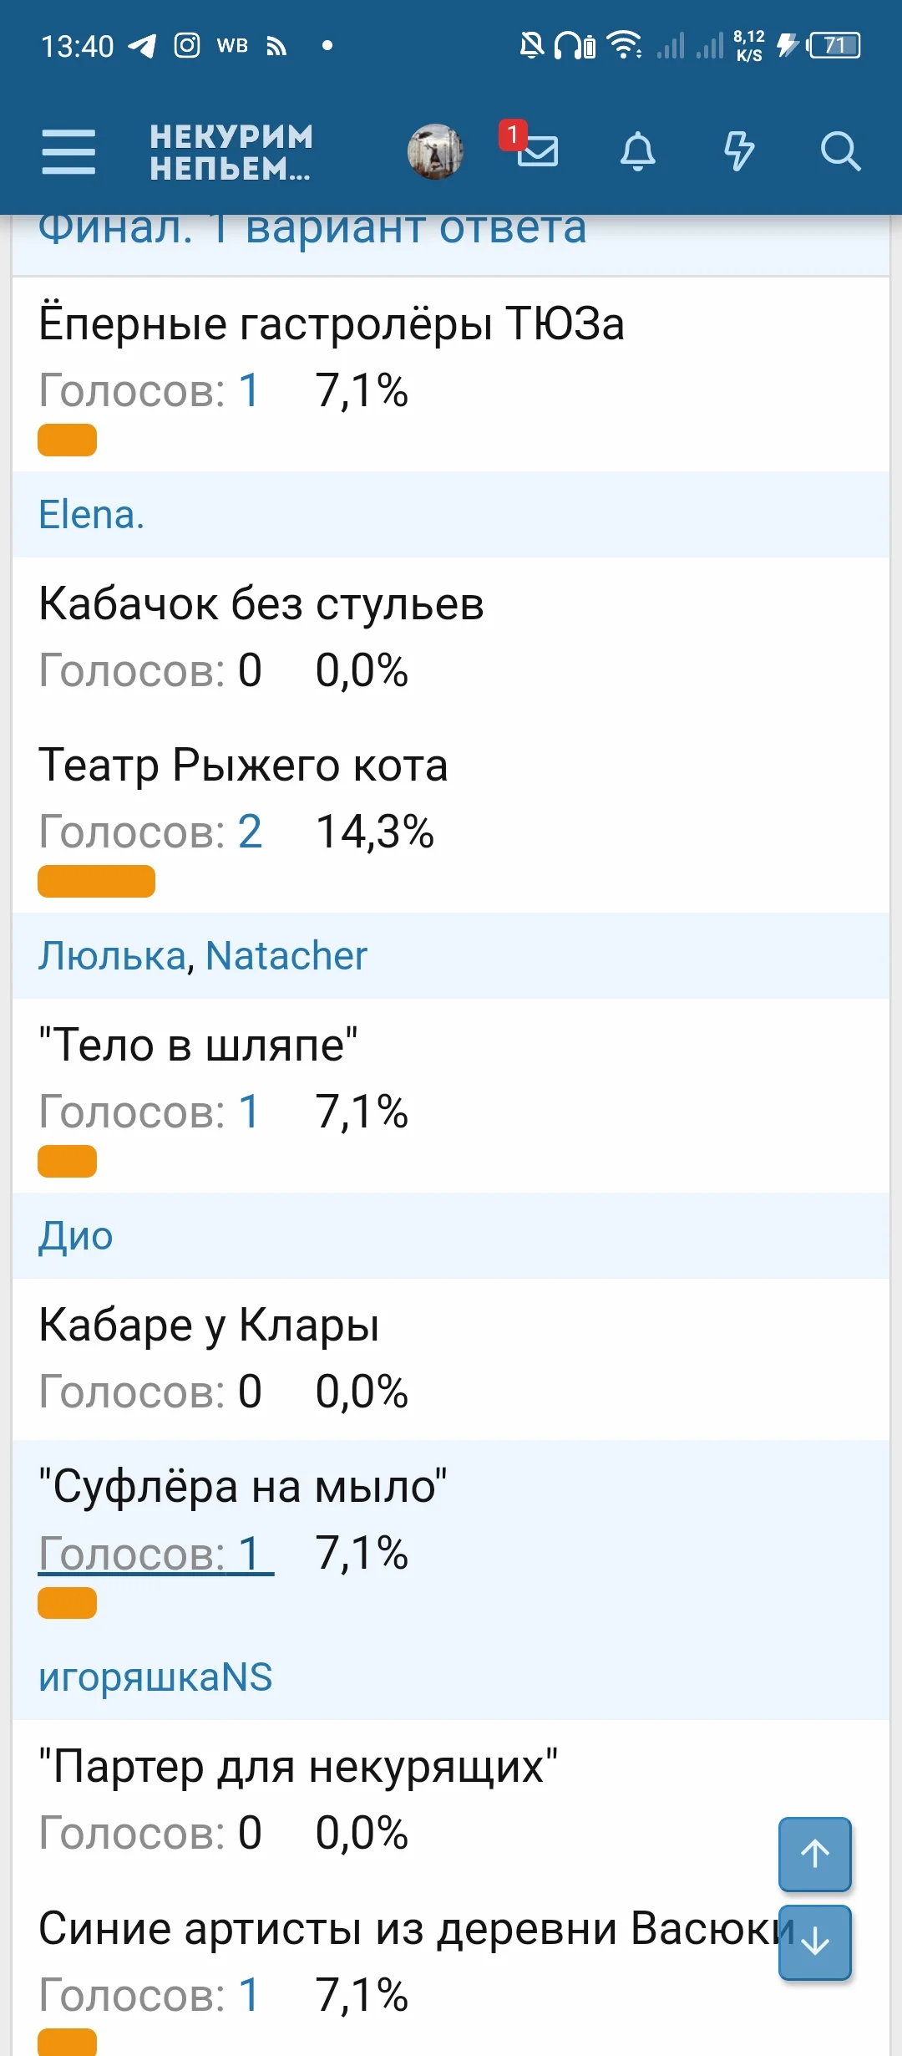Open the hamburger navigation menu
902x2056 pixels.
pos(70,151)
